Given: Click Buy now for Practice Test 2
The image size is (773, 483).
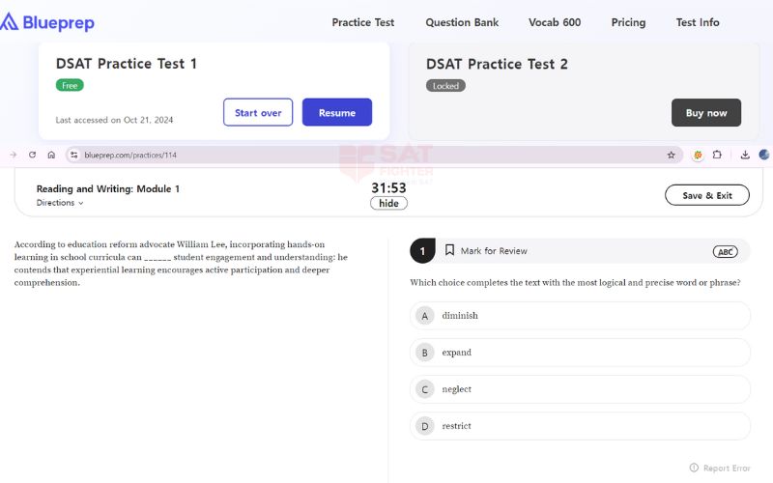Looking at the screenshot, I should tap(705, 113).
